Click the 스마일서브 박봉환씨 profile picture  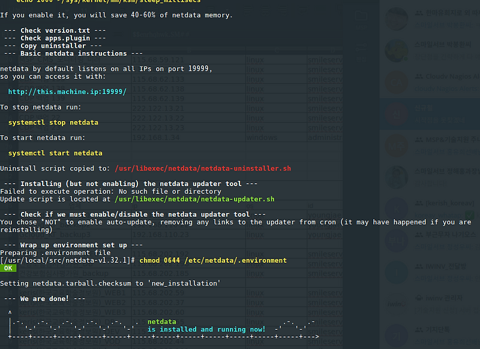point(397,51)
